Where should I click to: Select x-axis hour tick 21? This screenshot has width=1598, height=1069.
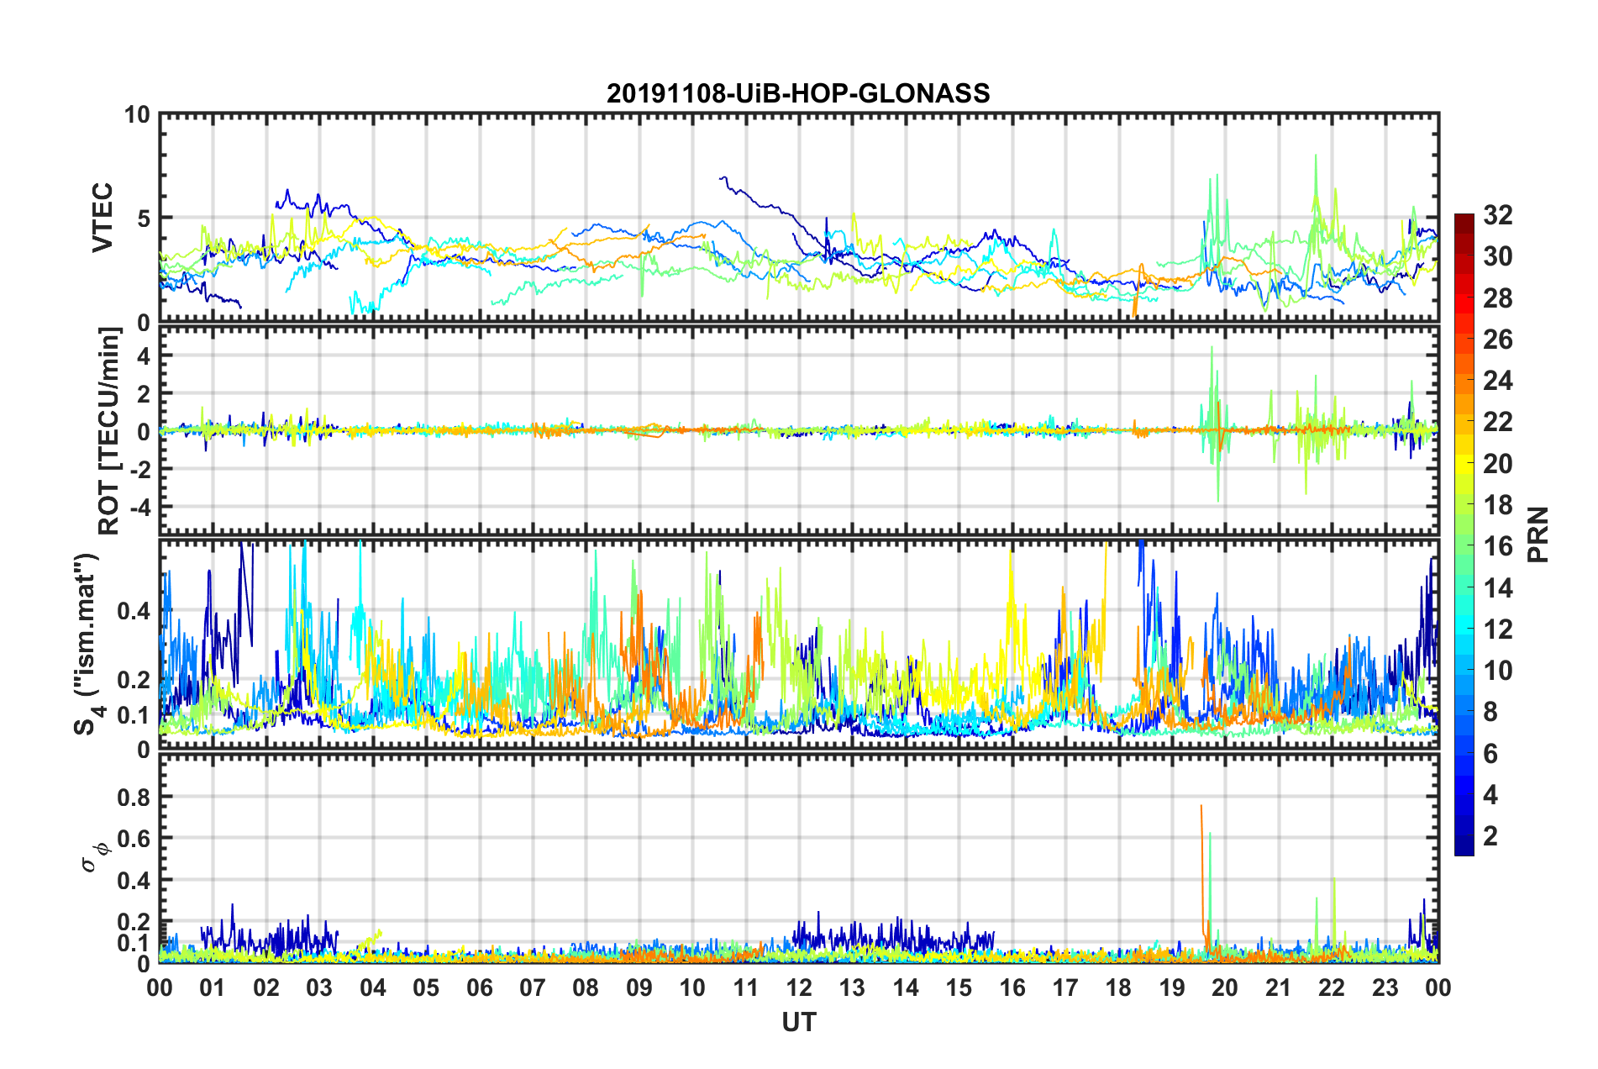click(x=1279, y=987)
